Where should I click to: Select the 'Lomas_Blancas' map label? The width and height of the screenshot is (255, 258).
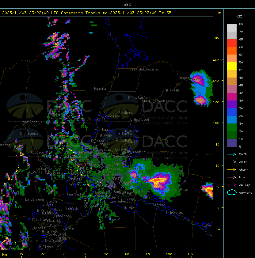[x=176, y=190]
